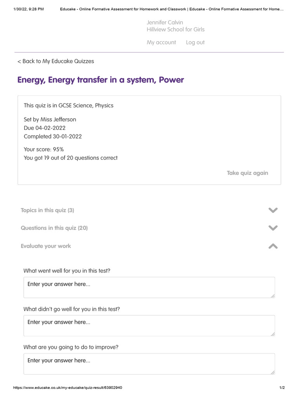Screen dimensions: 298x397
Task: Collapse the Evaluate your work chevron
Action: tap(273, 246)
